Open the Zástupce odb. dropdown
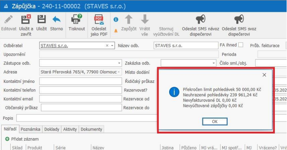287x150 pixels. (x=119, y=63)
